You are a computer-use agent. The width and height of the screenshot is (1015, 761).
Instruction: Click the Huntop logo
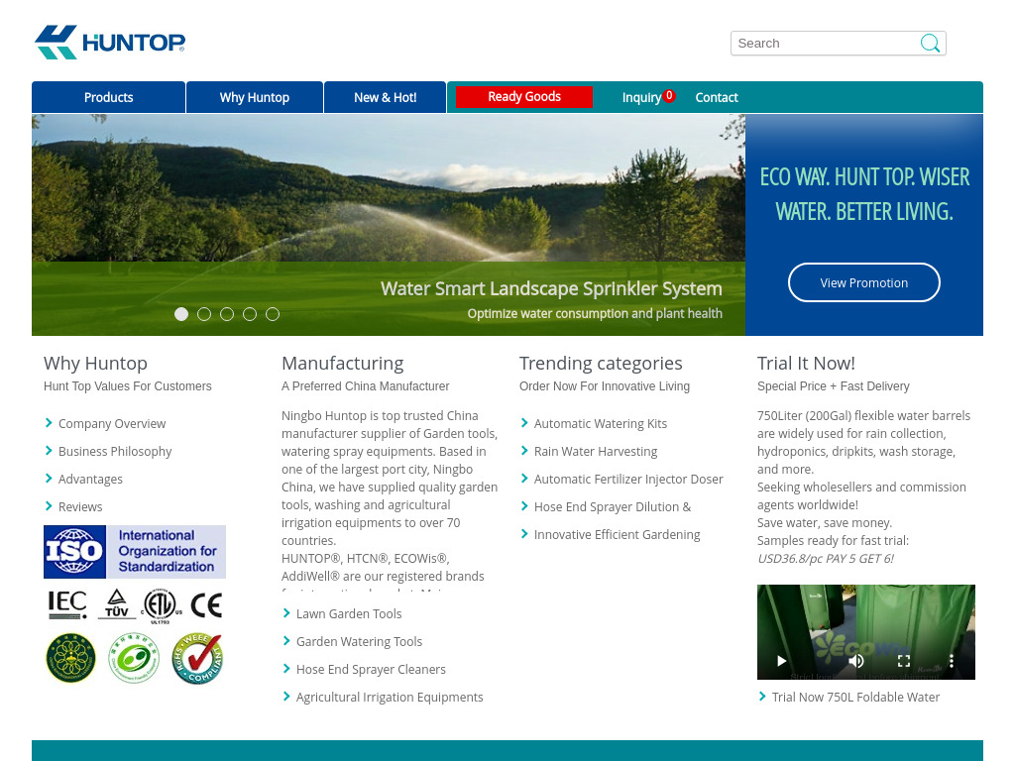tap(110, 42)
